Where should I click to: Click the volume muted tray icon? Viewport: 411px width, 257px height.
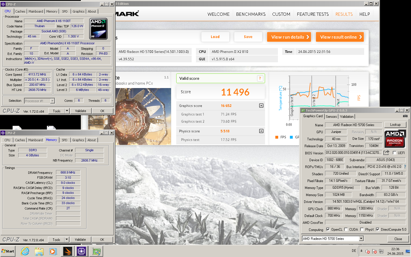pos(367,251)
